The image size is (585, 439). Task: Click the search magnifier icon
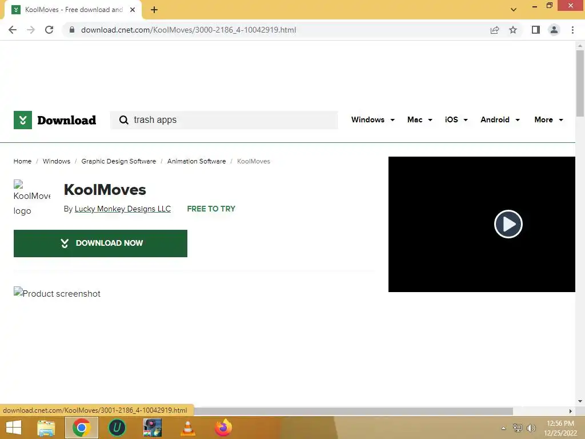click(123, 120)
